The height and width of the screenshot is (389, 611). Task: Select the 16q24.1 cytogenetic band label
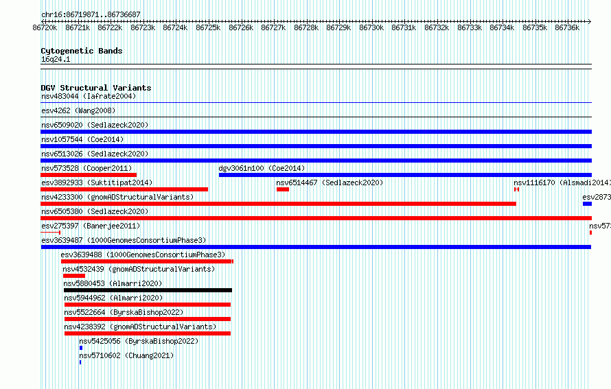[x=56, y=59]
